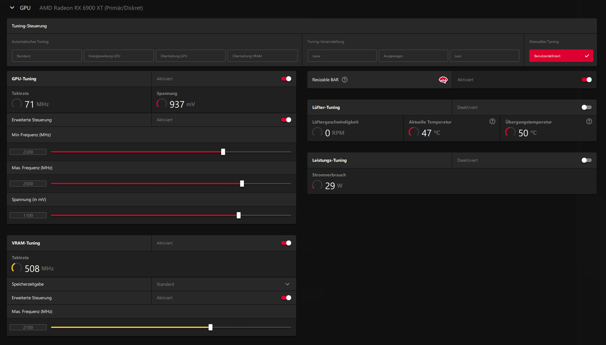Click the Max. Frequenz GPU slider handle
This screenshot has width=606, height=345.
242,184
